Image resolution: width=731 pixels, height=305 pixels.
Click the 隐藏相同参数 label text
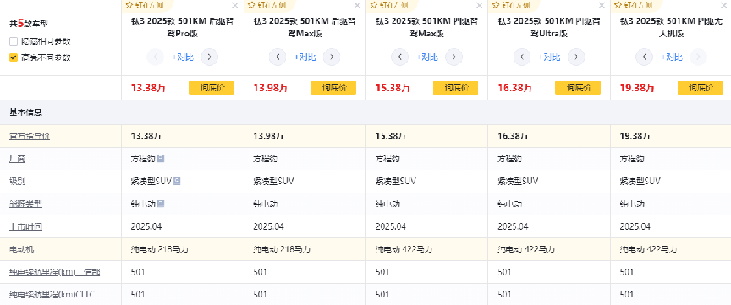pos(46,41)
